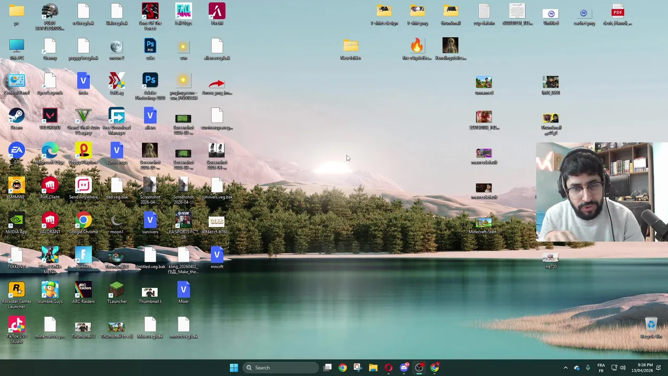Select the EA app shortcut
Image resolution: width=668 pixels, height=376 pixels.
click(16, 154)
